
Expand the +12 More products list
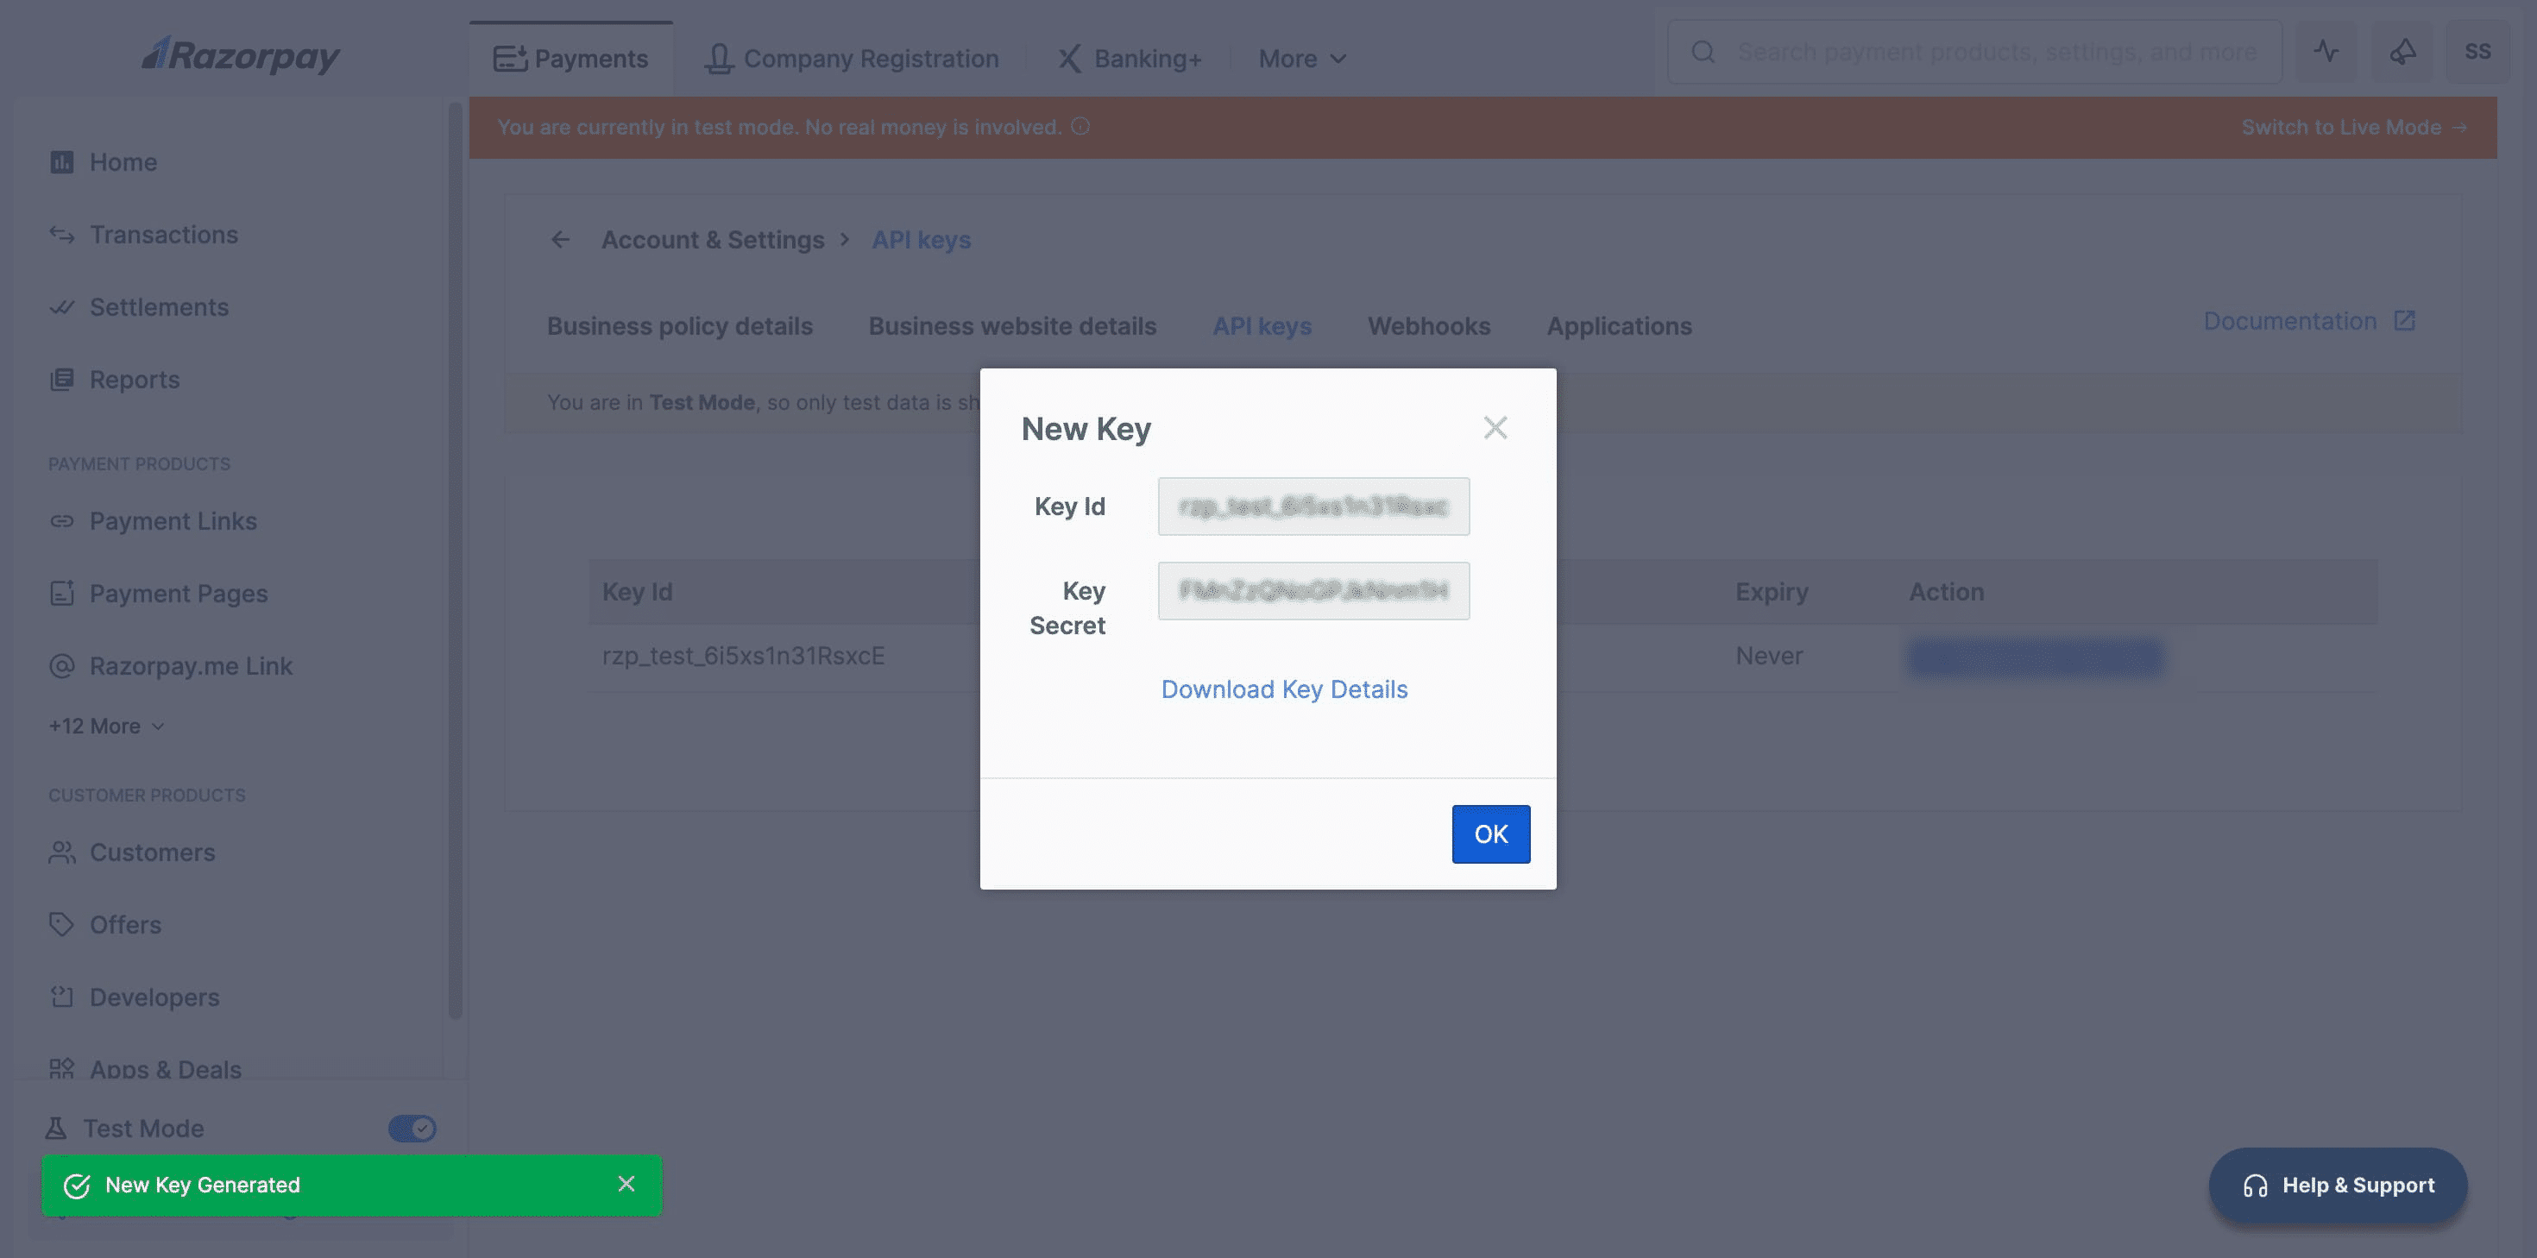point(106,726)
